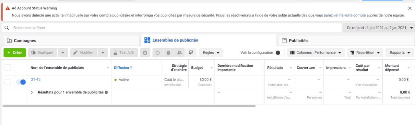
Task: Click the Coût par résultat column header
Action: (x=367, y=68)
